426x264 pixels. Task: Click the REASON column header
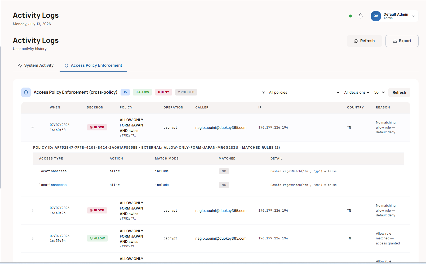click(x=383, y=107)
